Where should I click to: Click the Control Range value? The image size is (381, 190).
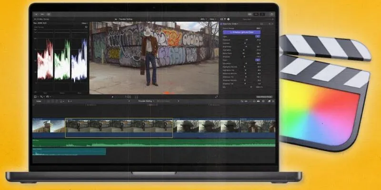(x=259, y=28)
